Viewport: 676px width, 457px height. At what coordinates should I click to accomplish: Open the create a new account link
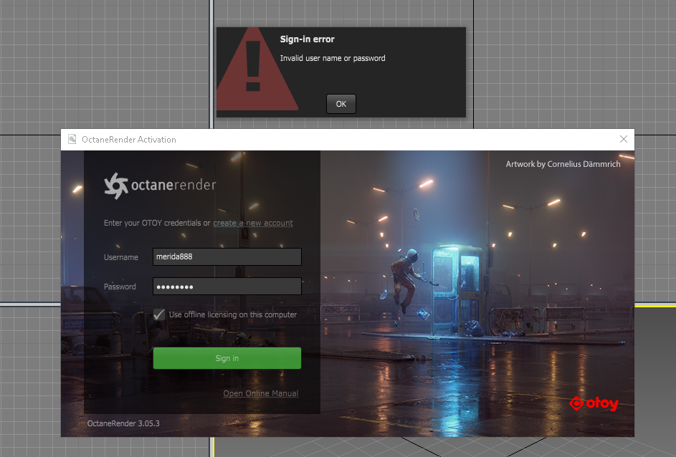pyautogui.click(x=252, y=223)
